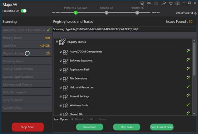Image resolution: width=198 pixels, height=134 pixels.
Task: Select Disk Defragment in the sidebar
Action: [27, 92]
